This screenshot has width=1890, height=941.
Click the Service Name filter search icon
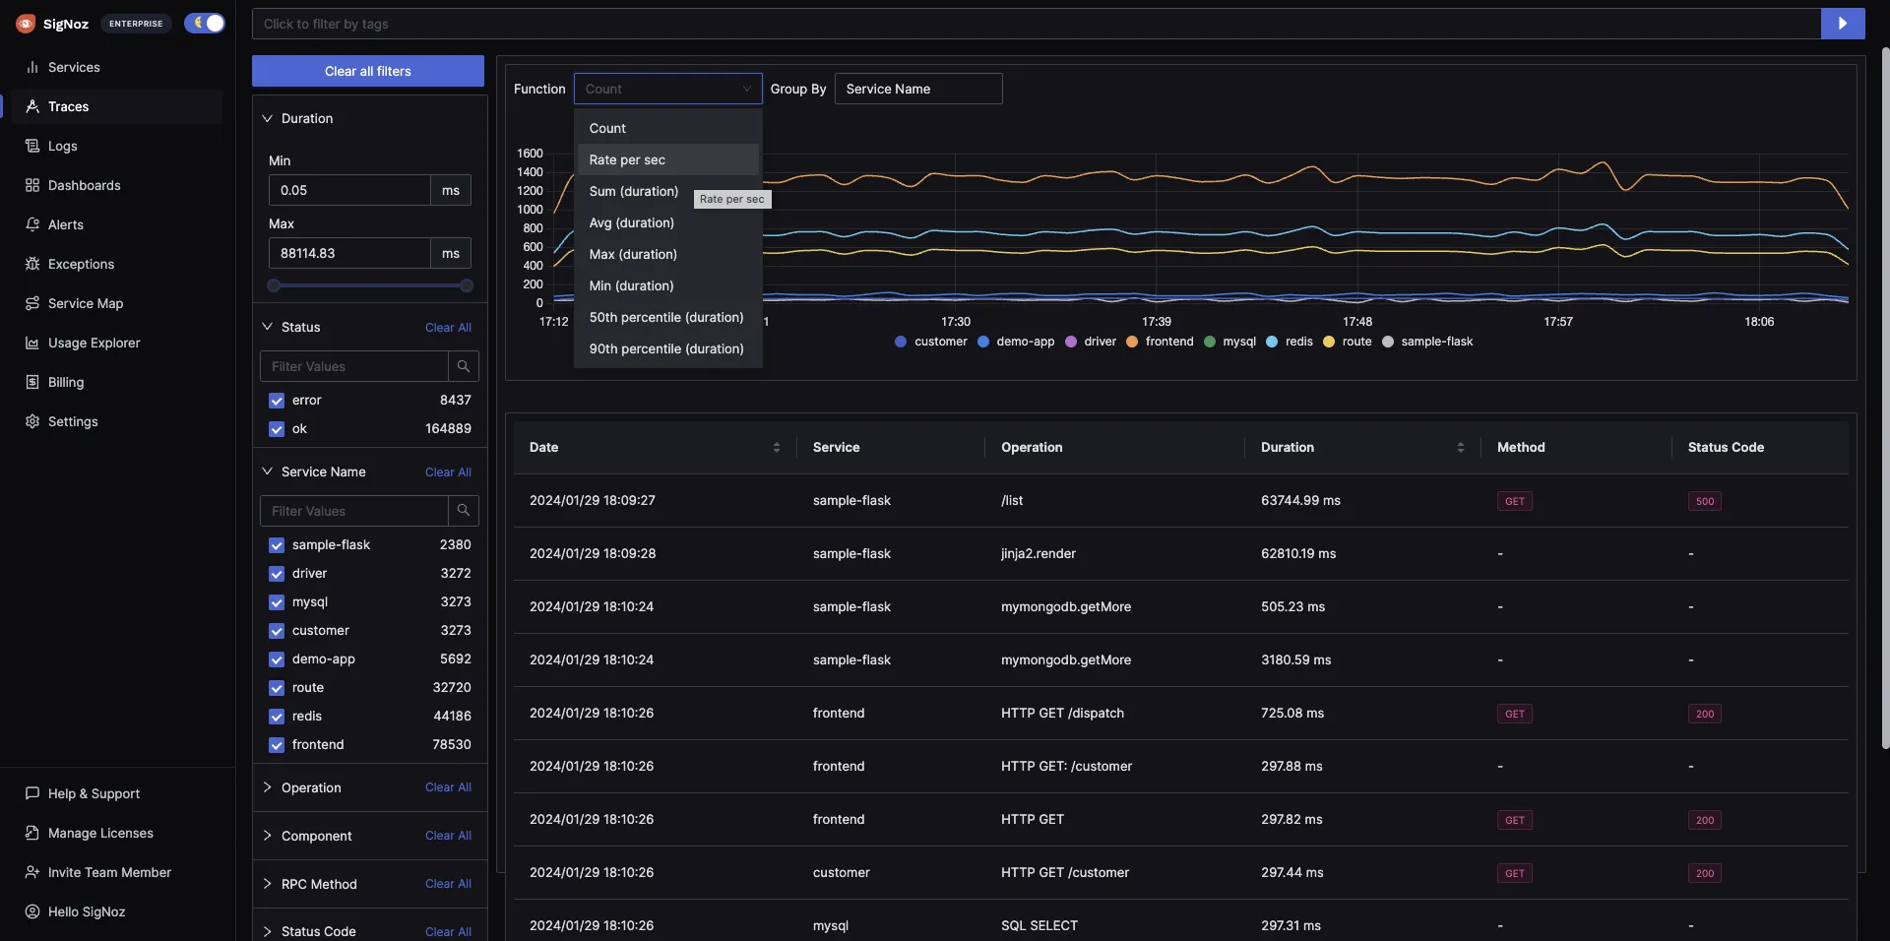[x=464, y=511]
